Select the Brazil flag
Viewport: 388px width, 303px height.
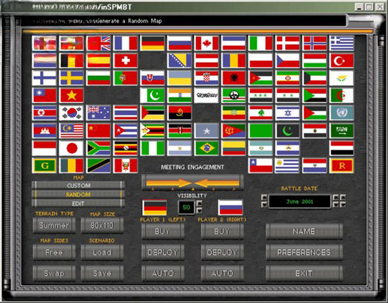[x=207, y=148]
